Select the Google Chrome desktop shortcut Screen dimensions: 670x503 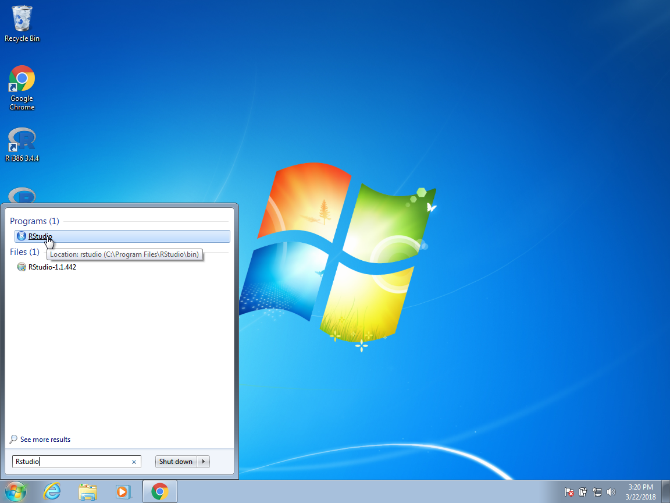click(22, 87)
